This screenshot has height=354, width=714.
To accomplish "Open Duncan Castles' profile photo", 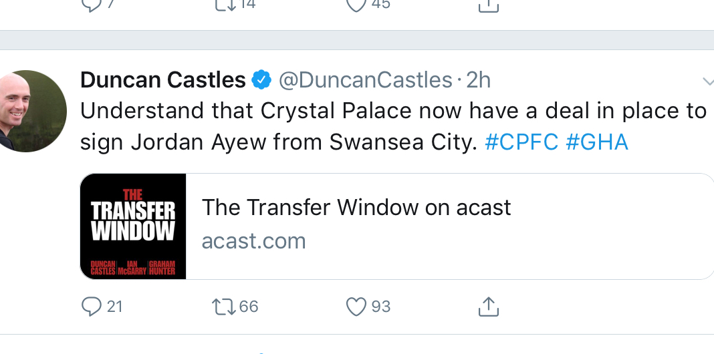I will pyautogui.click(x=32, y=110).
